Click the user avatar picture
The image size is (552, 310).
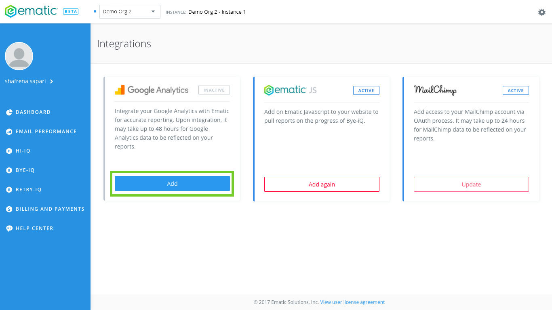[x=19, y=56]
